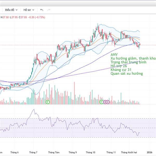Click the rightmost purple D event marker
Viewport: 156px width, 156px height.
pyautogui.click(x=108, y=102)
